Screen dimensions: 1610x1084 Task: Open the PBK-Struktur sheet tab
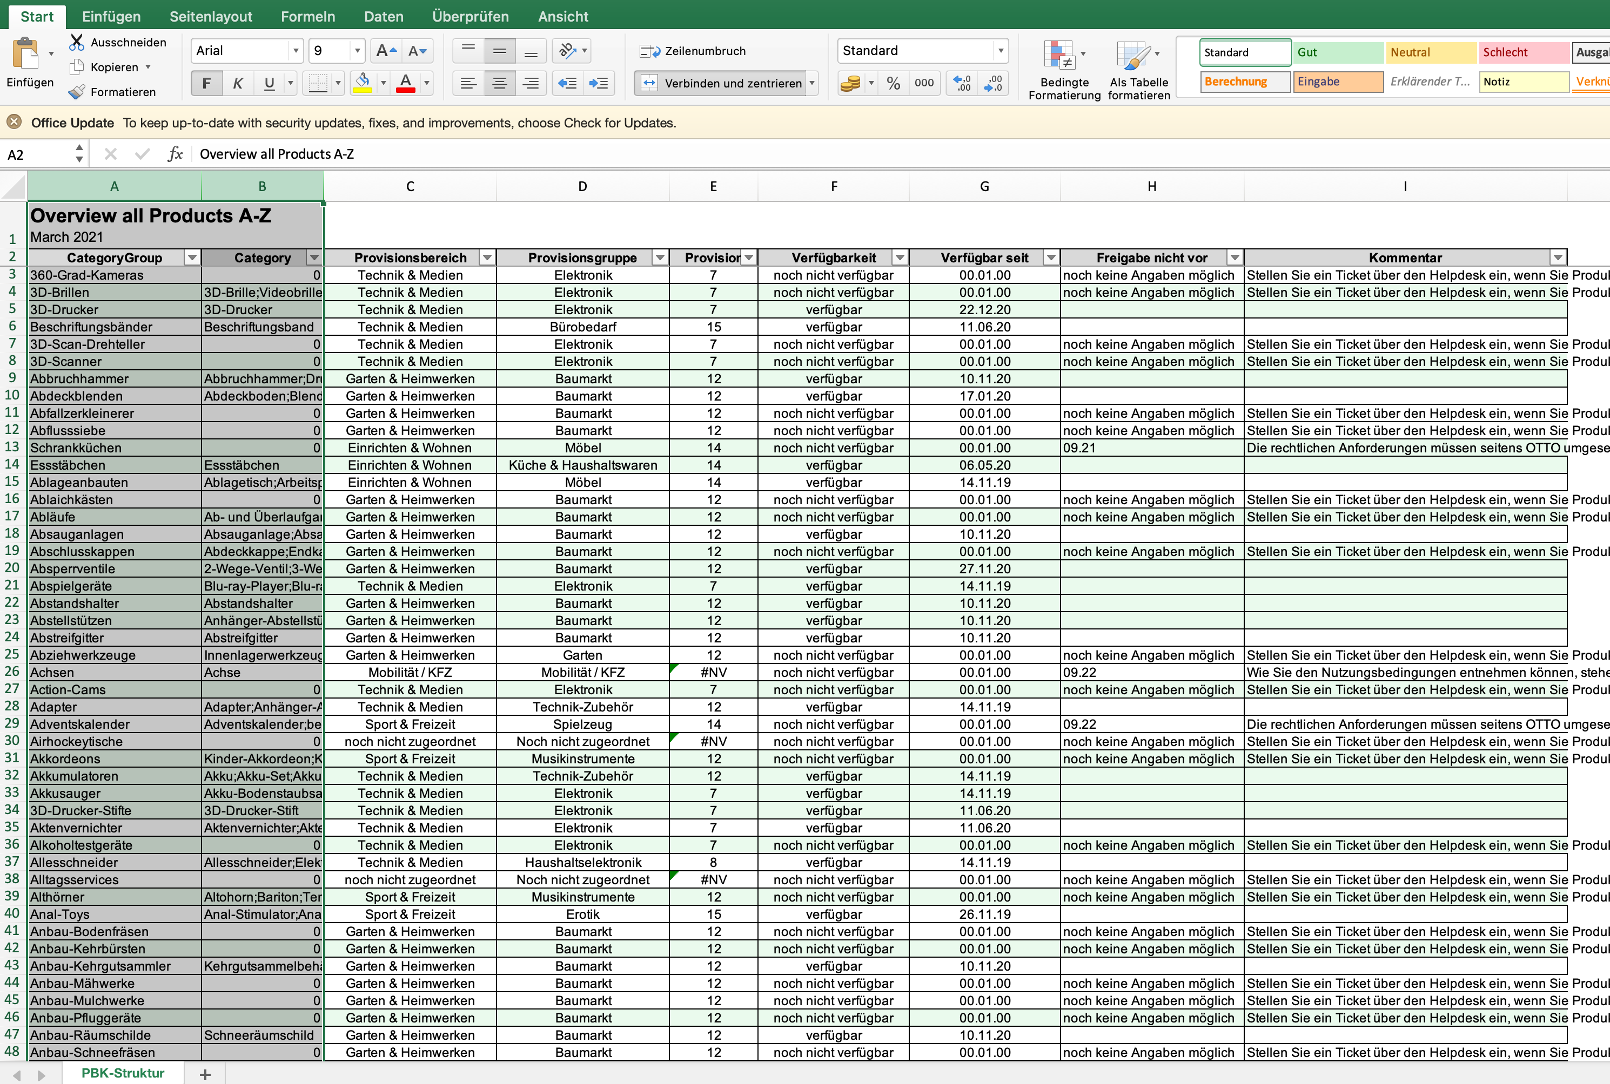123,1073
